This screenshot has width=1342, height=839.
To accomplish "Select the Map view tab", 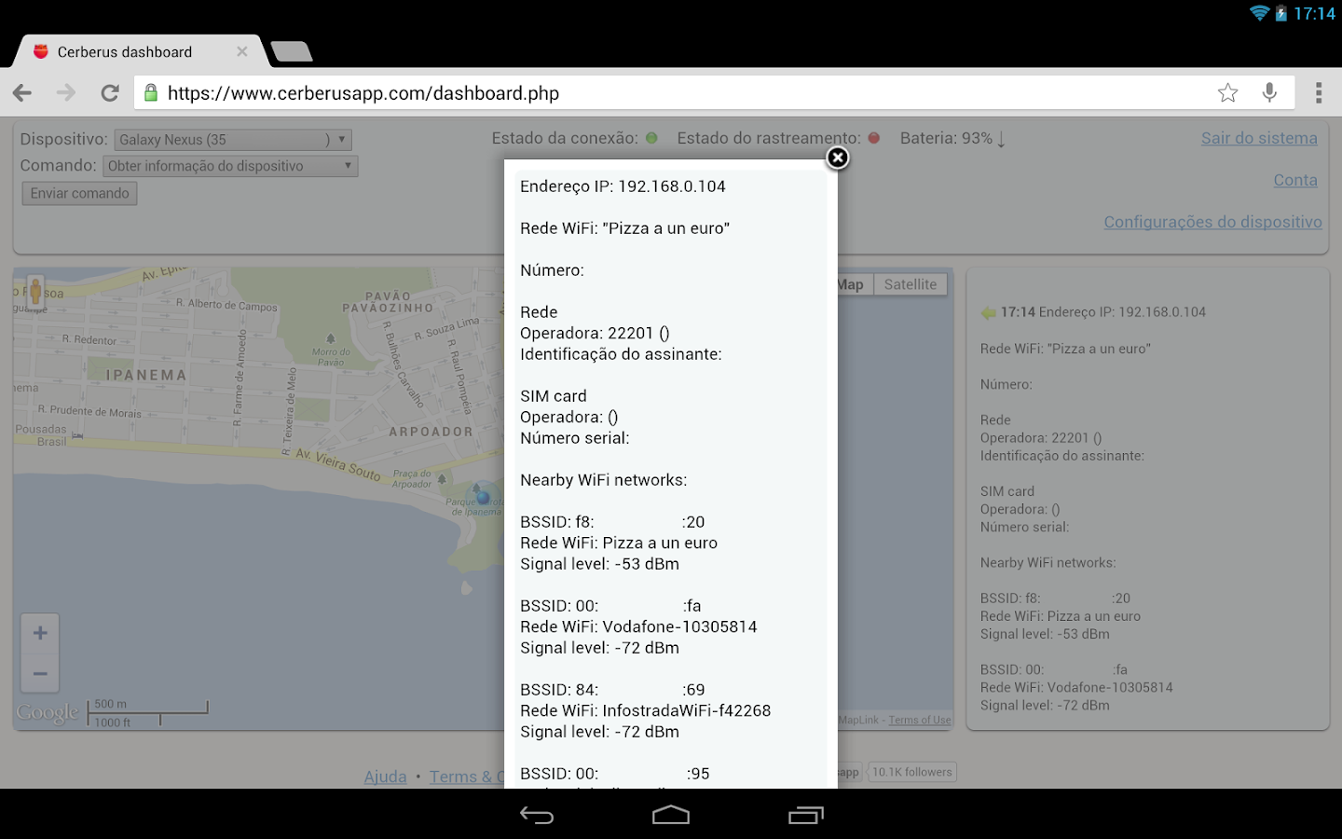I will pyautogui.click(x=849, y=284).
